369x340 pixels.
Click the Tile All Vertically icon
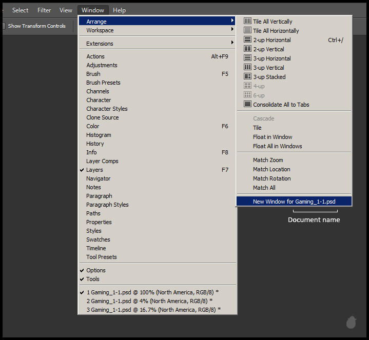tap(247, 22)
